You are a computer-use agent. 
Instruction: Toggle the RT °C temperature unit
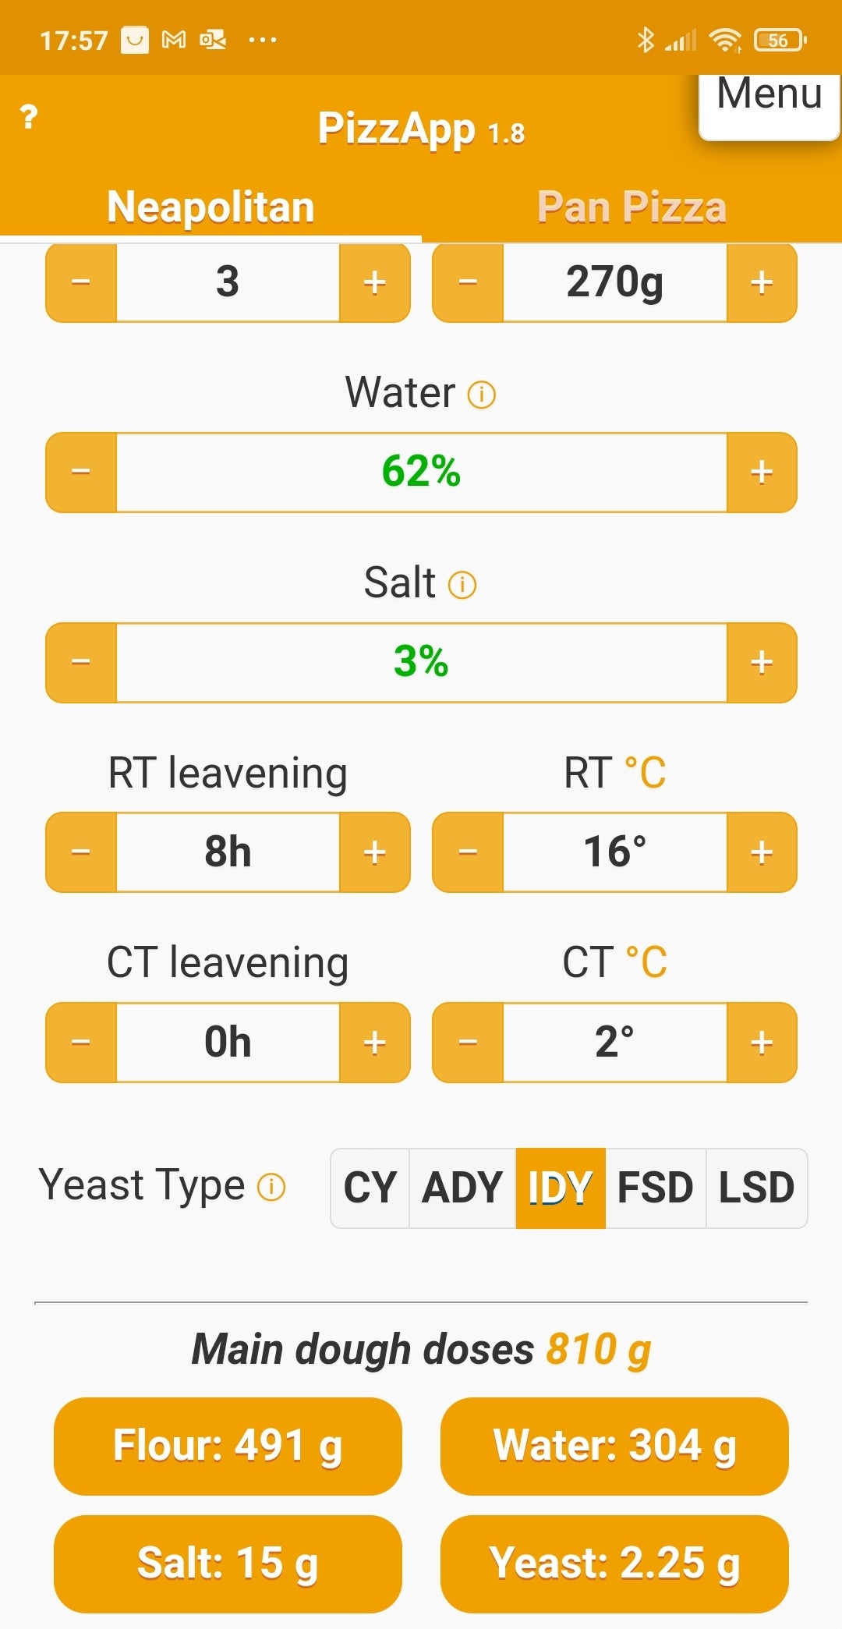click(x=646, y=773)
